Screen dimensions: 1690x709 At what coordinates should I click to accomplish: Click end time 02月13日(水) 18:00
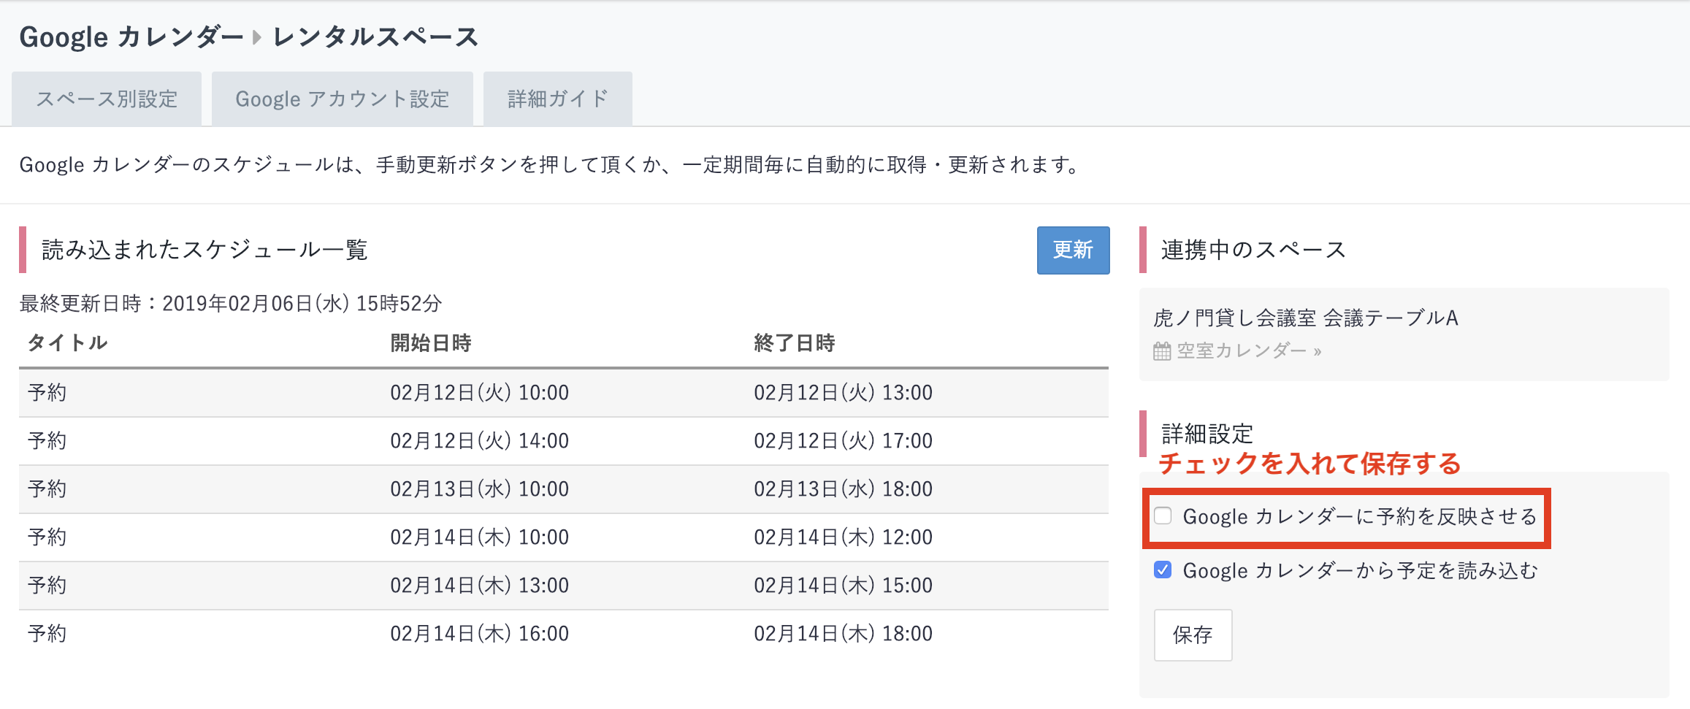click(843, 489)
